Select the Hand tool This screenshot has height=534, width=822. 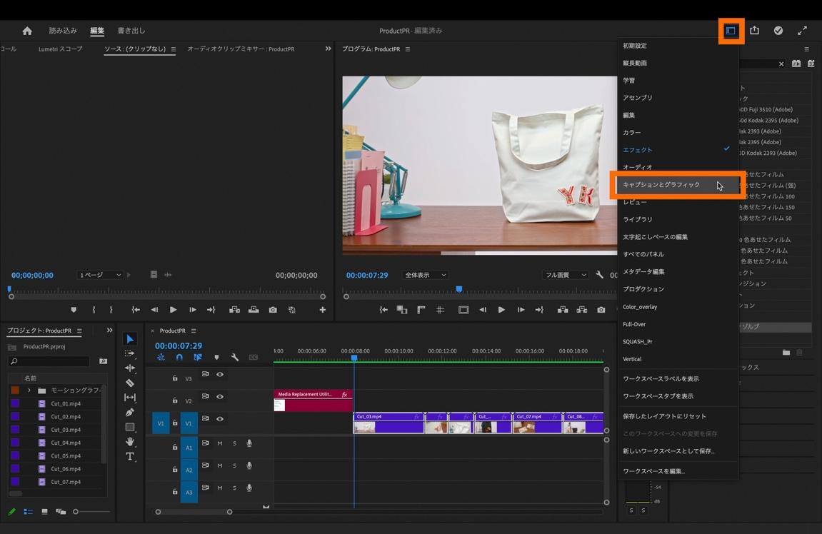pos(129,442)
